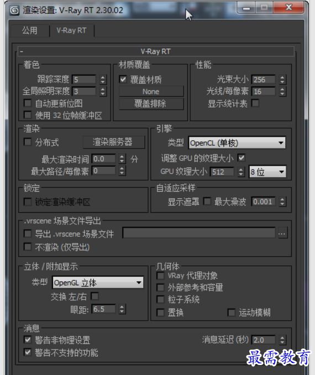The height and width of the screenshot is (375, 315).
Task: Adjust the 光线/每像素 spinner arrows
Action: pyautogui.click(x=282, y=91)
